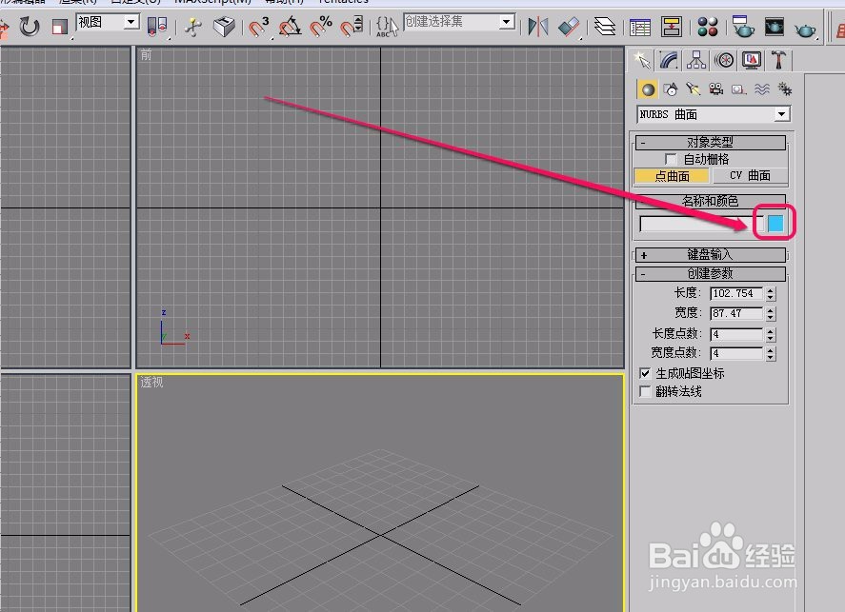Switch to the Hierarchy panel tab

pyautogui.click(x=696, y=60)
